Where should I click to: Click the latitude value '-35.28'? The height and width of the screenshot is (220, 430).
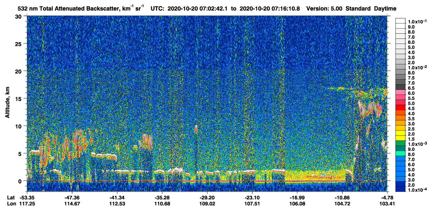pos(162,198)
